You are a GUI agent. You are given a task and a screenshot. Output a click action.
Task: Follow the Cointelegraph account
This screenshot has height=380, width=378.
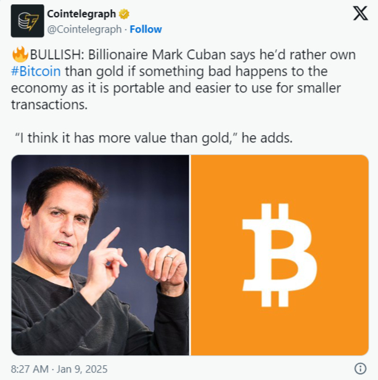click(x=146, y=30)
